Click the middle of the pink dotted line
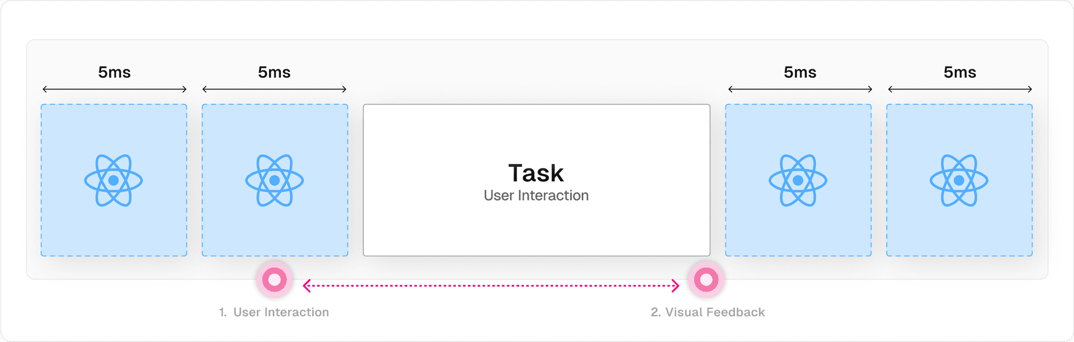Image resolution: width=1074 pixels, height=342 pixels. pyautogui.click(x=491, y=285)
